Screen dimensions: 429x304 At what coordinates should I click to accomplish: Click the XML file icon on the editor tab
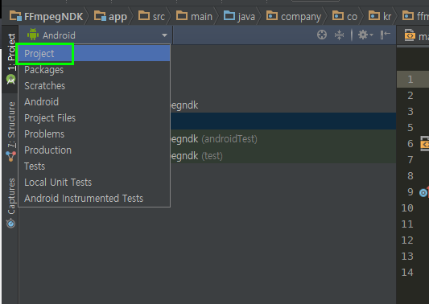[x=410, y=35]
